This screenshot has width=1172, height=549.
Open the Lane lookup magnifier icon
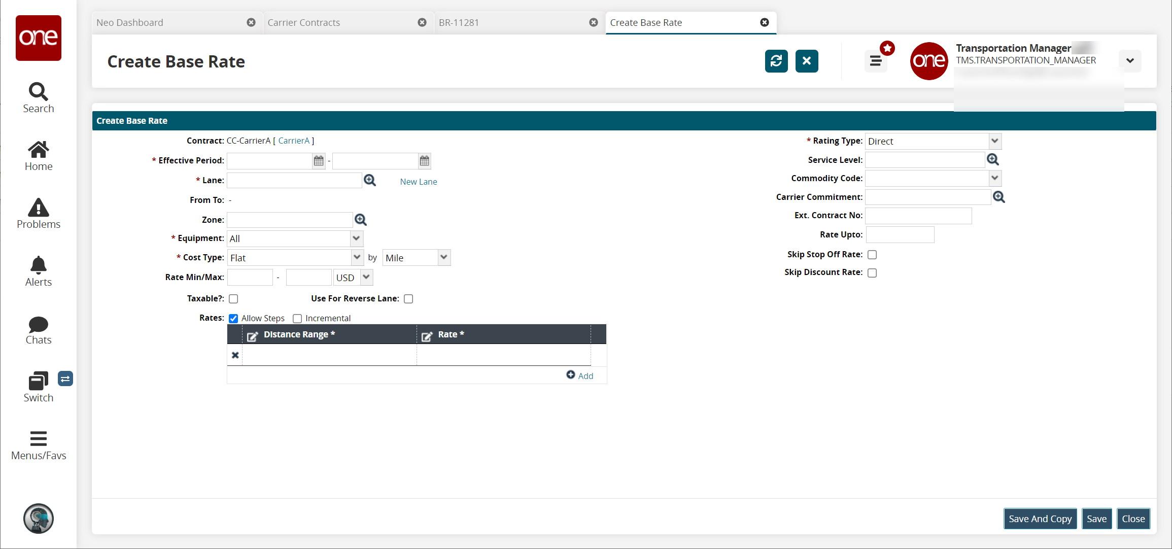pyautogui.click(x=370, y=181)
